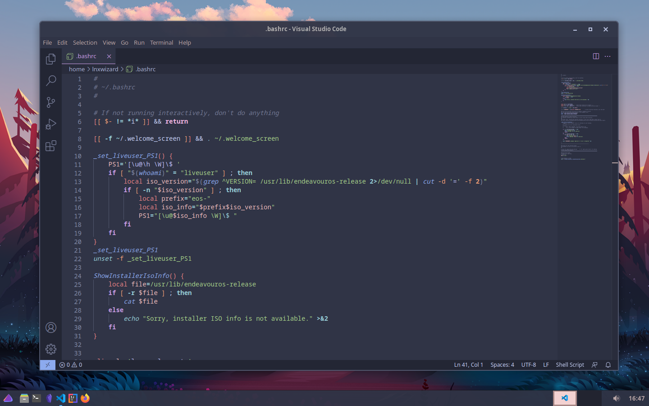
Task: Open the application launcher in the taskbar
Action: point(8,398)
